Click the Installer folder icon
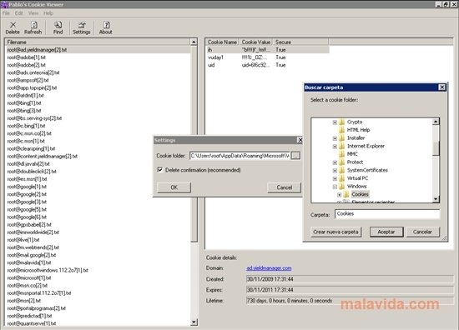Image resolution: width=459 pixels, height=330 pixels. 342,138
